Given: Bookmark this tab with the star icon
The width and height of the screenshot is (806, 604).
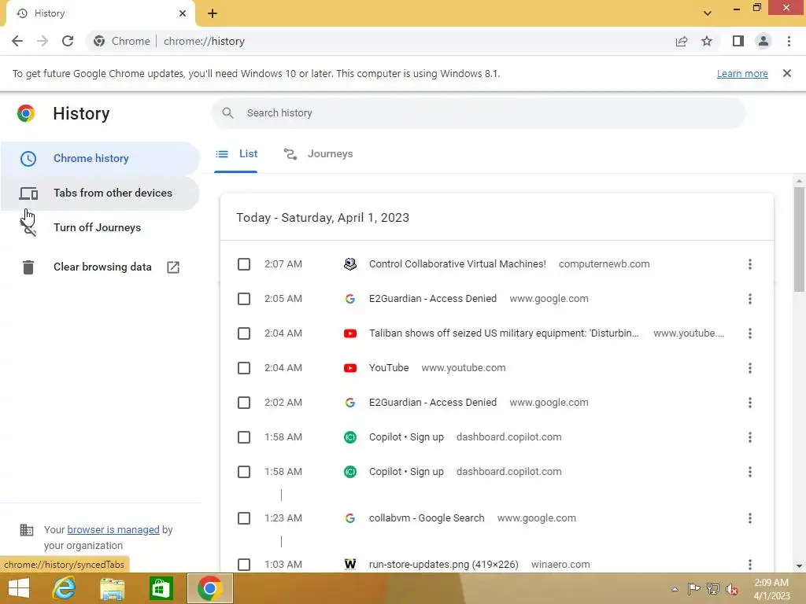Looking at the screenshot, I should coord(707,41).
